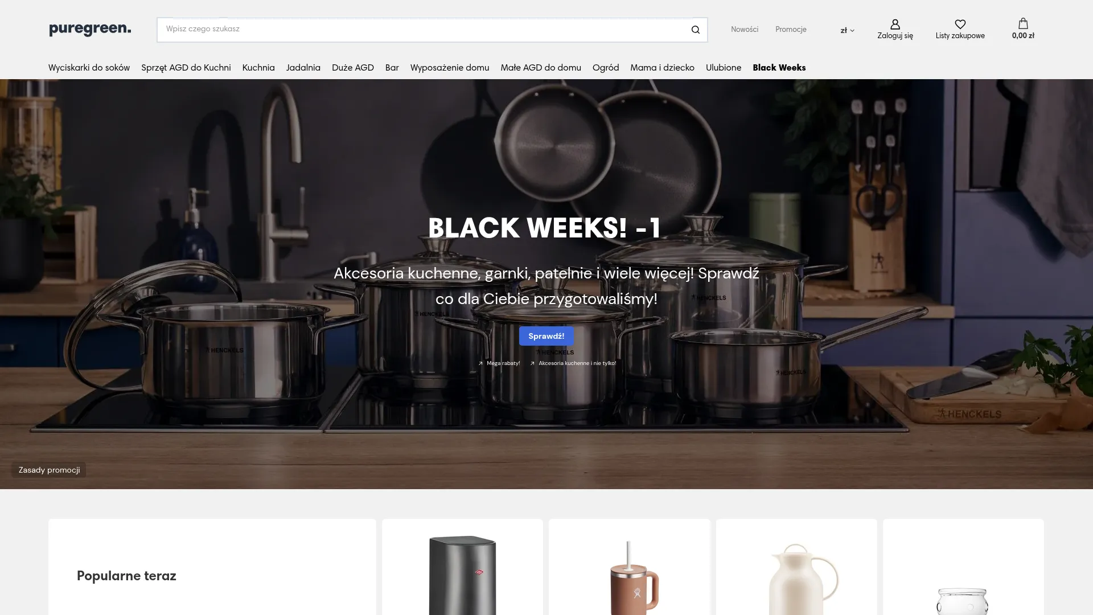The image size is (1093, 615).
Task: Open the Małe AGD do domu category
Action: point(541,68)
